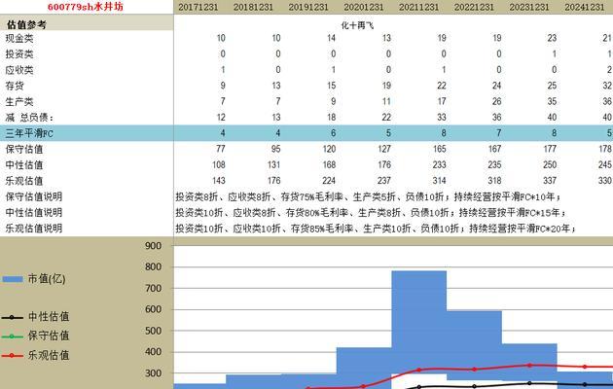The width and height of the screenshot is (613, 389).
Task: Select the 应收类 row label
Action: pyautogui.click(x=19, y=70)
